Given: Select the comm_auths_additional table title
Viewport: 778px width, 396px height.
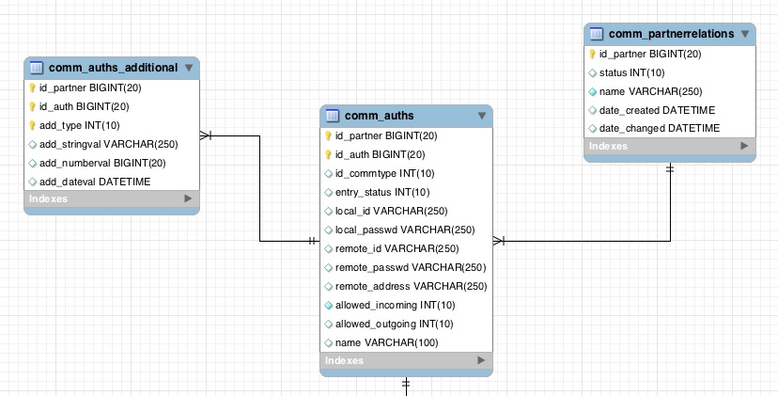Looking at the screenshot, I should pos(113,68).
